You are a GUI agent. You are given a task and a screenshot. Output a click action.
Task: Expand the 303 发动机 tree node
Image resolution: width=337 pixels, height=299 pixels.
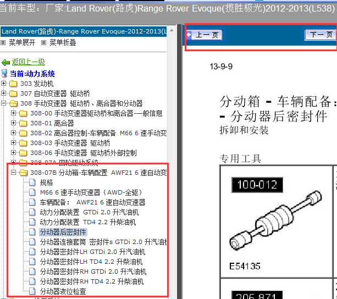tap(4, 84)
